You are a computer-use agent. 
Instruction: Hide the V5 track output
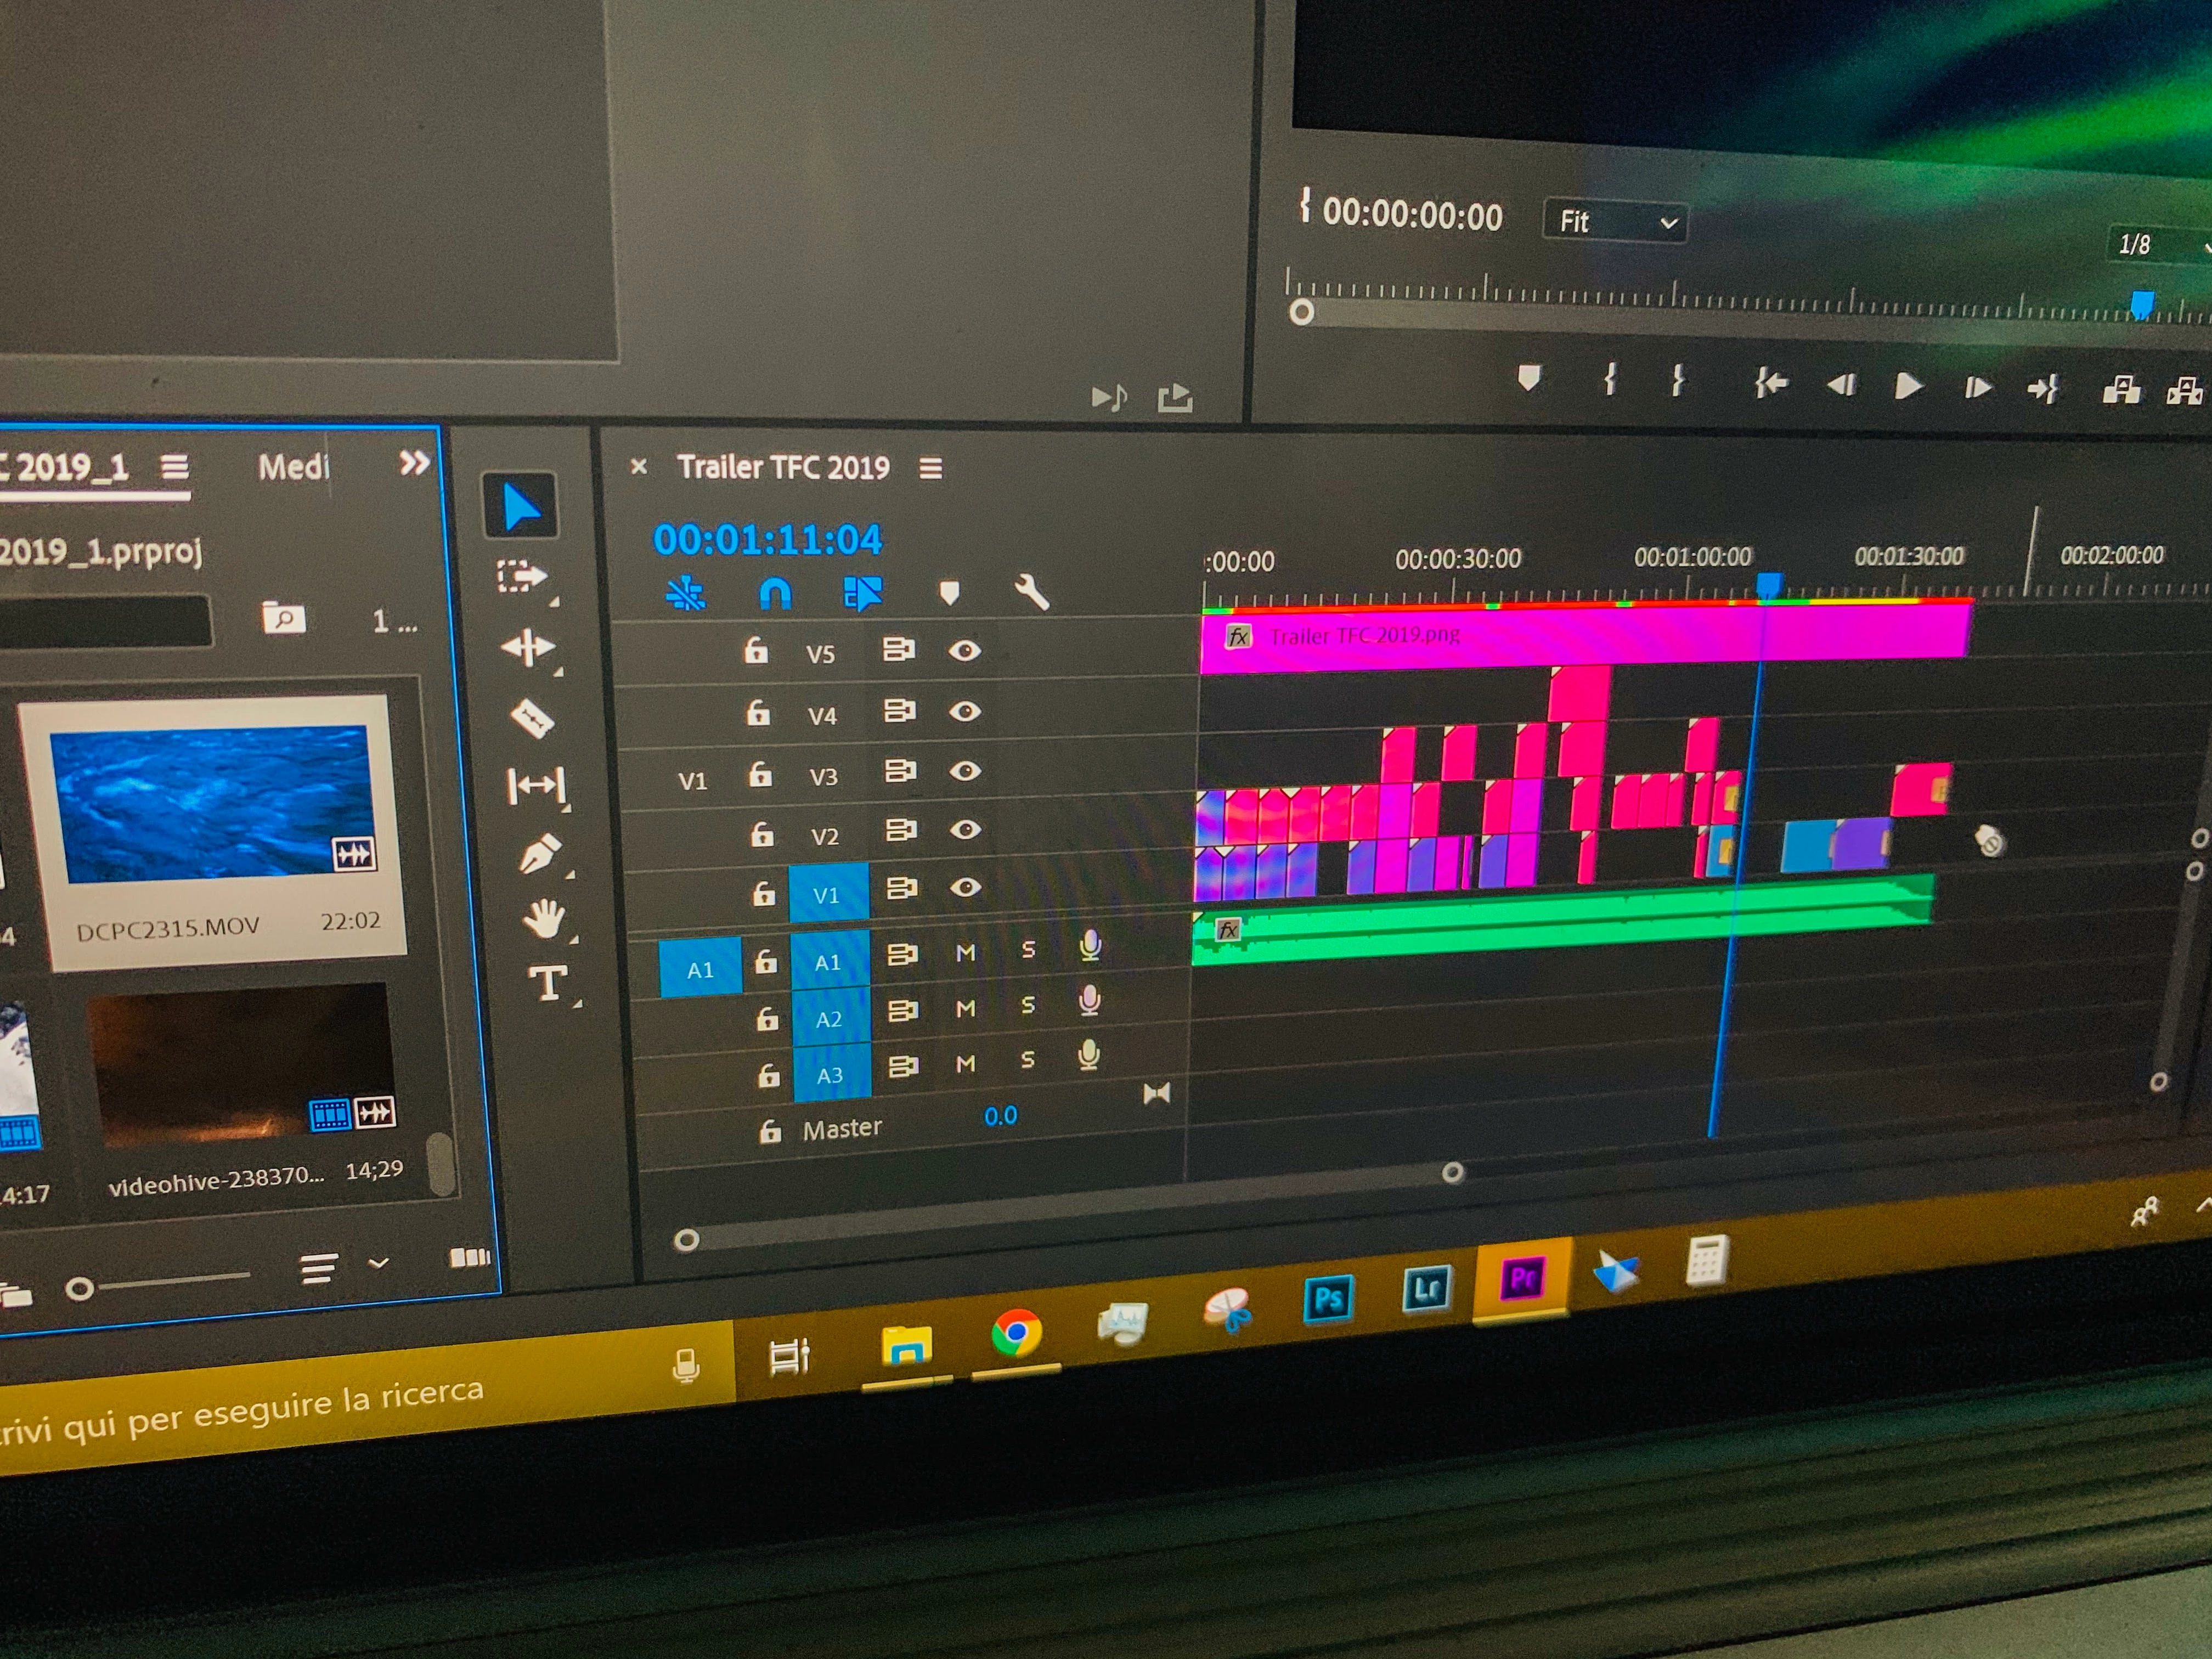tap(964, 651)
